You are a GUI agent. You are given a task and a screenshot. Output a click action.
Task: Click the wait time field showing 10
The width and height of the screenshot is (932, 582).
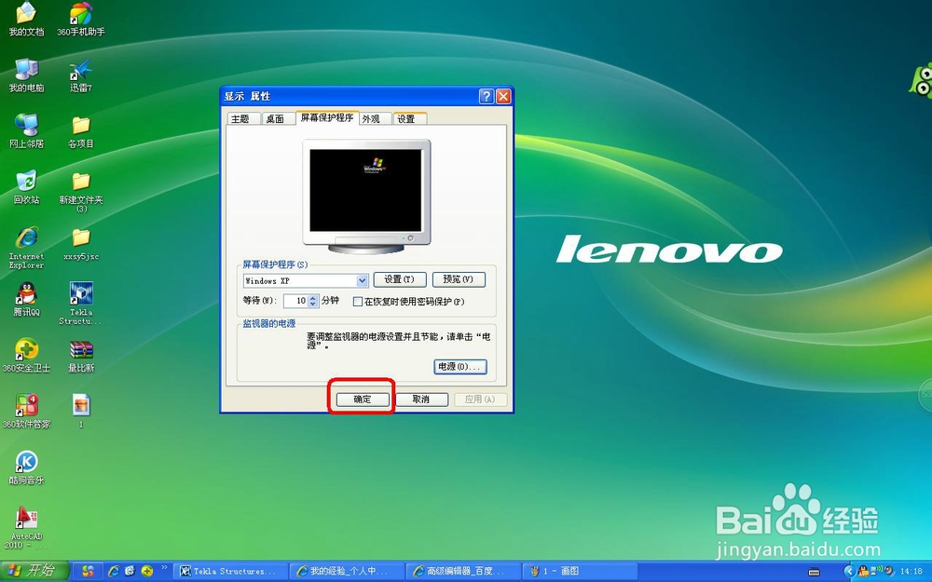coord(295,301)
